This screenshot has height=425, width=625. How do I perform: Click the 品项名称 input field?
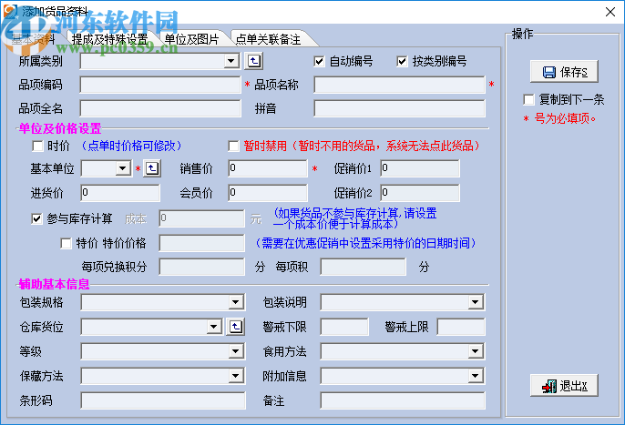399,85
